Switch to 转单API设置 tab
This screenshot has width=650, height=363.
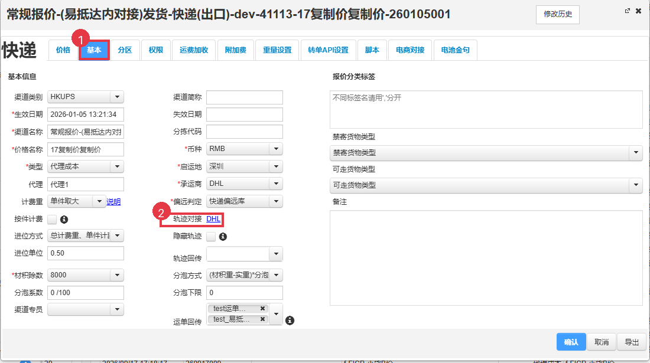click(328, 50)
